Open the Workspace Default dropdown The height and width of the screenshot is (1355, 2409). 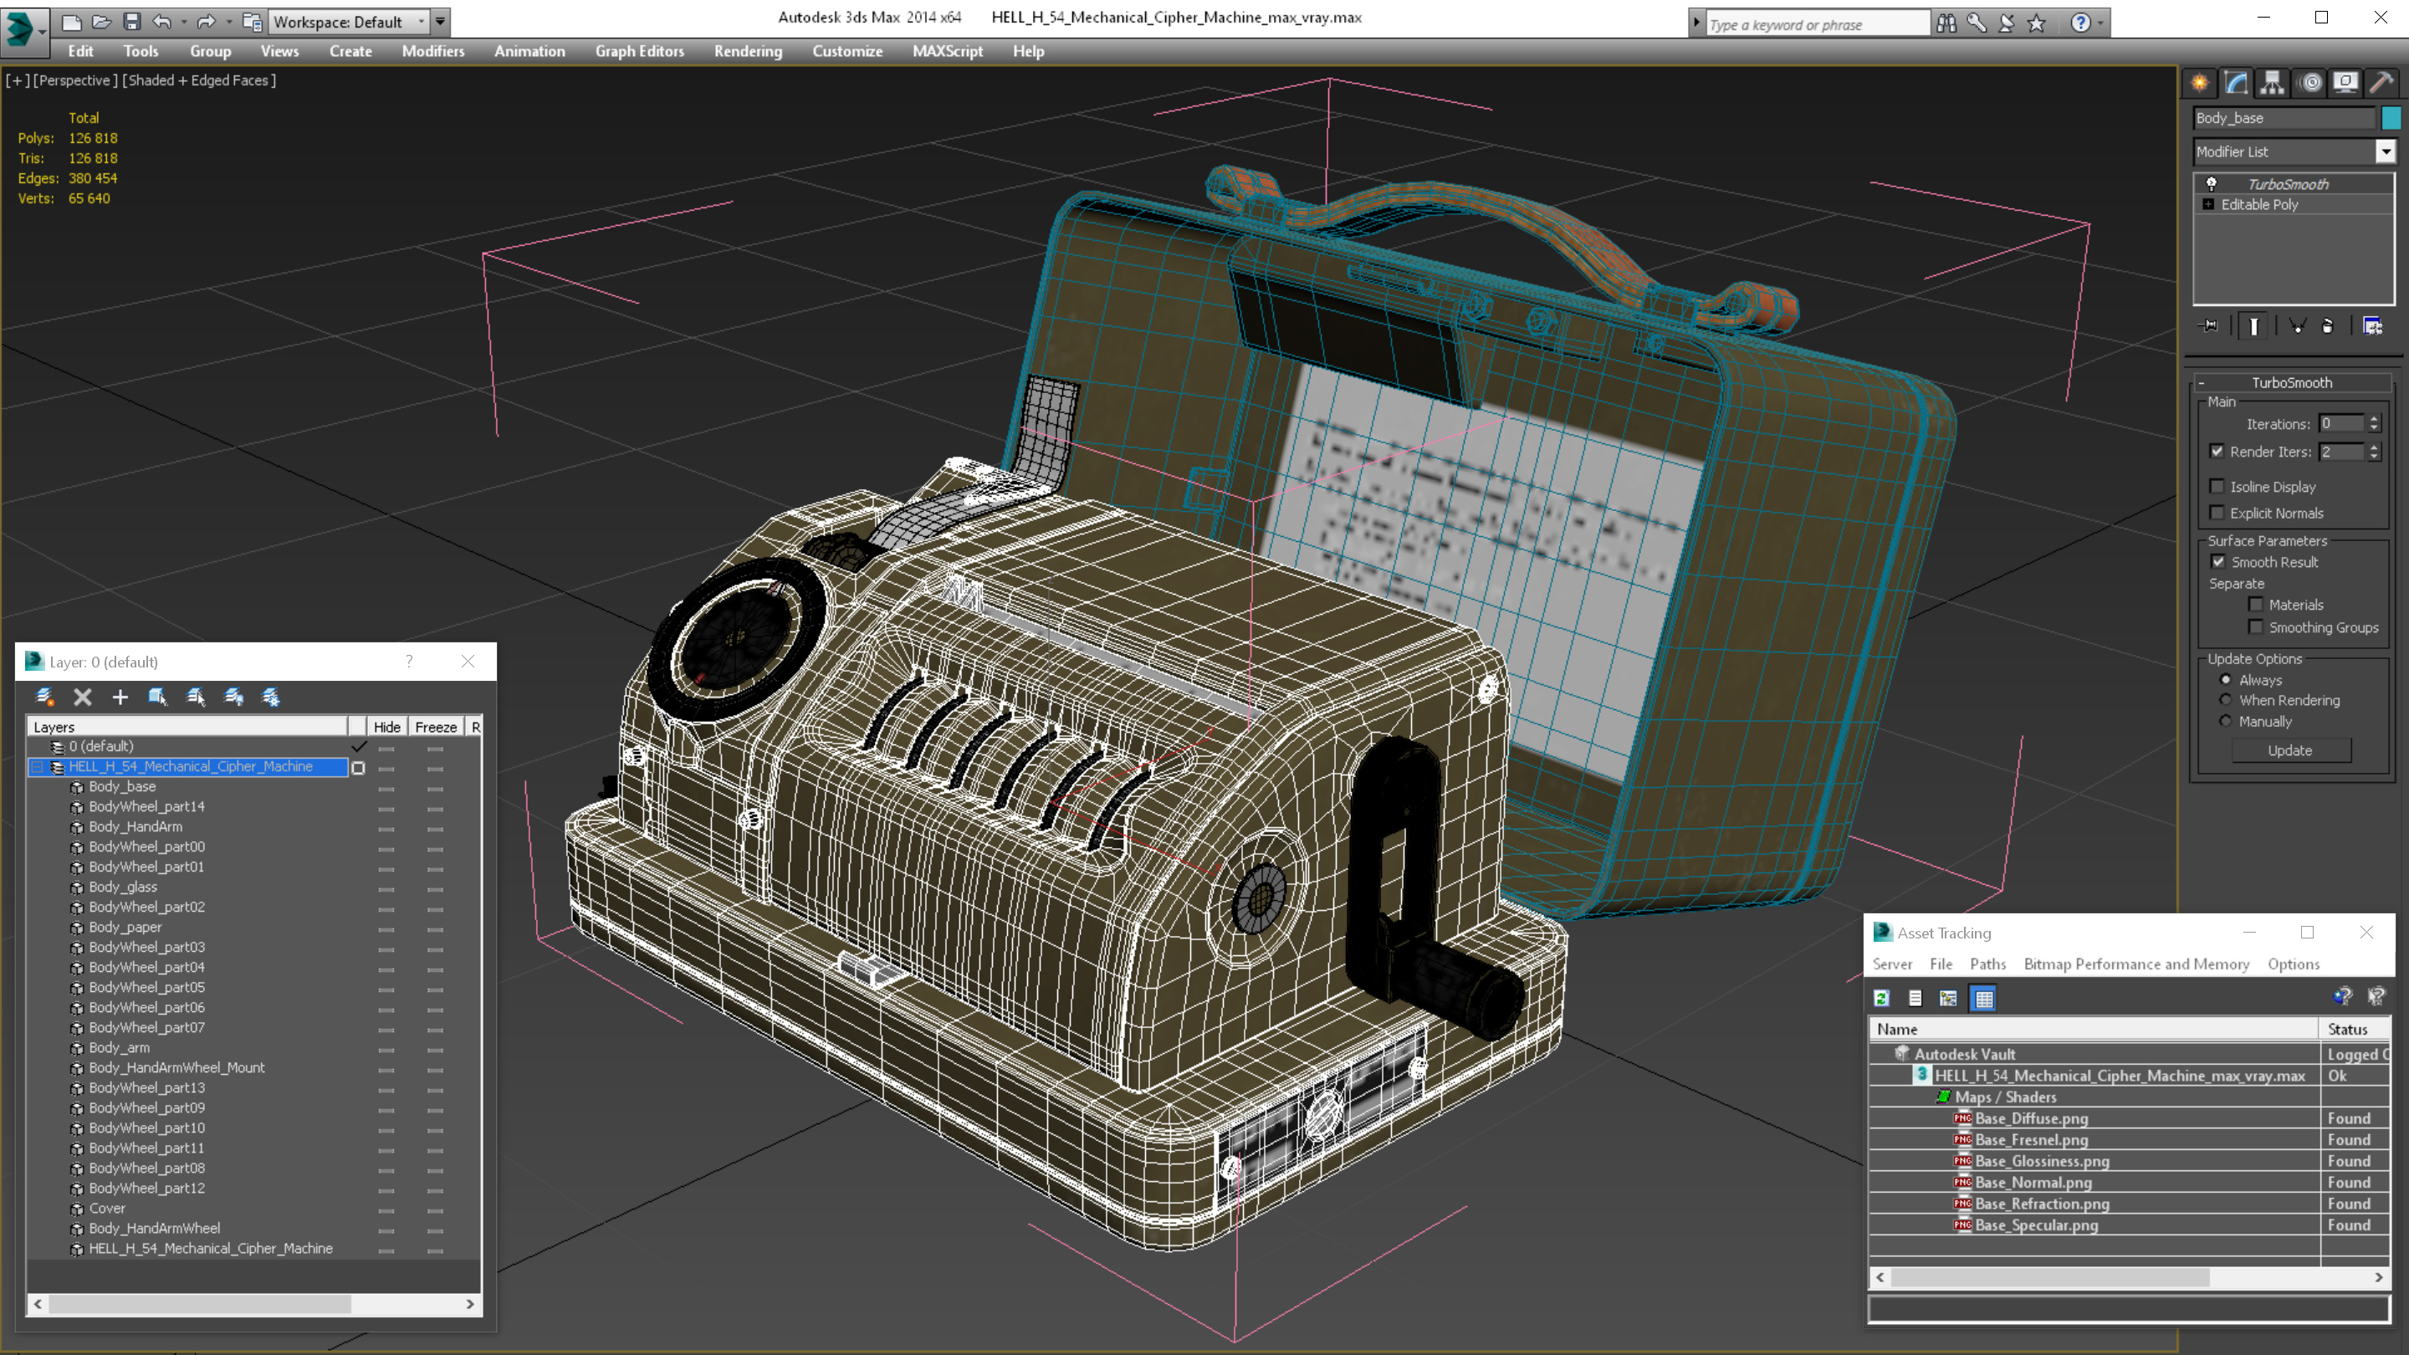coord(421,22)
